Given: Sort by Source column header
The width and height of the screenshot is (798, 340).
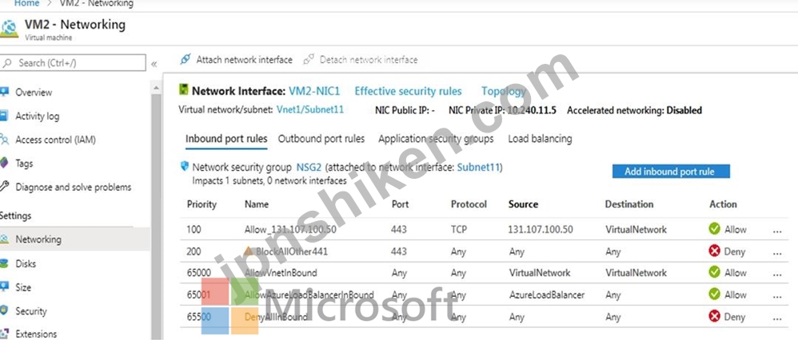Looking at the screenshot, I should pyautogui.click(x=523, y=204).
